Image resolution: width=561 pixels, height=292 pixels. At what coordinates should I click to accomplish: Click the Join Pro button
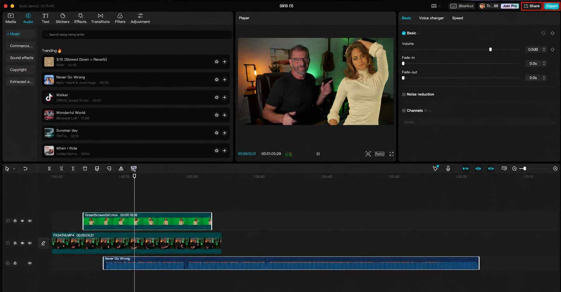510,6
